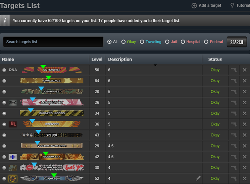
Task: Click the attack icon in ZAKIND's row
Action: (234, 135)
